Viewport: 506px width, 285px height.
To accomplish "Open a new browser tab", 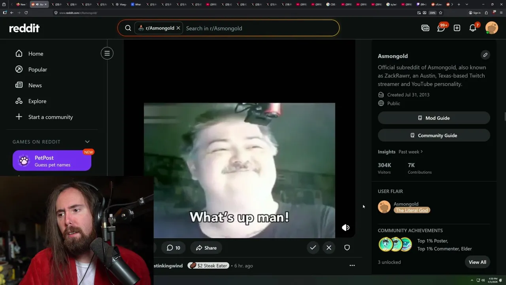I will (458, 4).
